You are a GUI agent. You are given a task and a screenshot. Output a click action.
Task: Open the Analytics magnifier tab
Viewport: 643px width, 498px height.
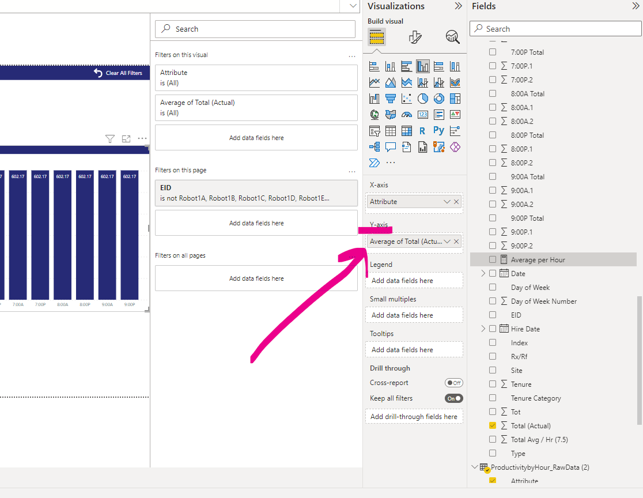pos(453,37)
